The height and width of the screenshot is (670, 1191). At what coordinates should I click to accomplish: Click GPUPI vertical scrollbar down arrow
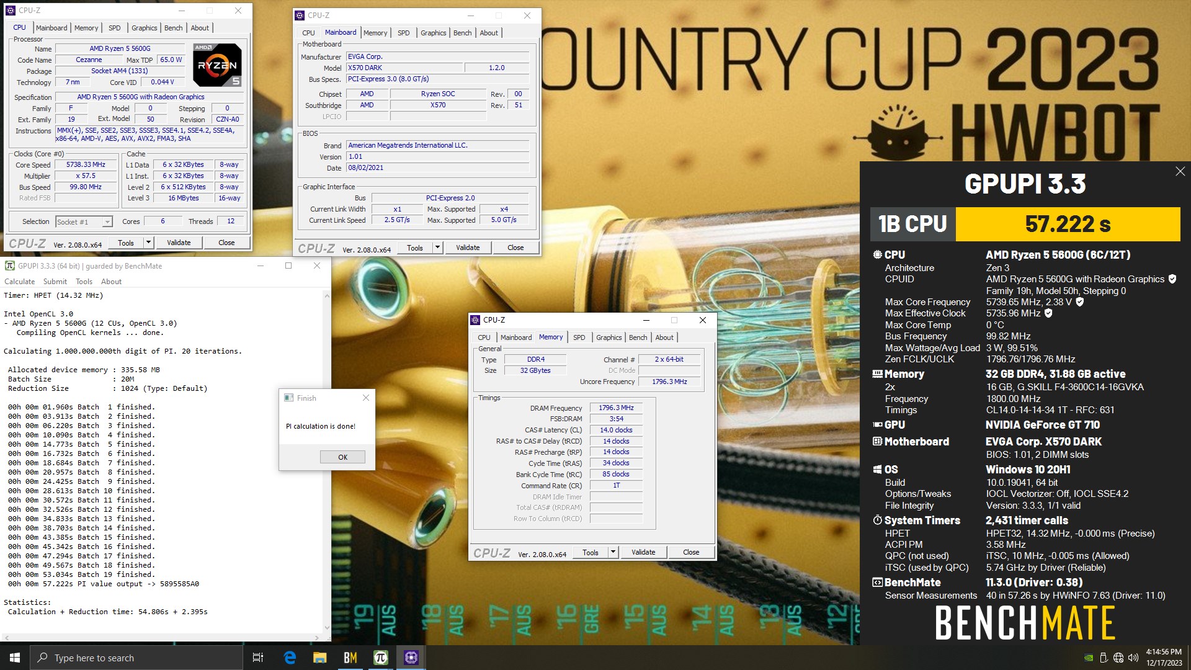click(327, 628)
